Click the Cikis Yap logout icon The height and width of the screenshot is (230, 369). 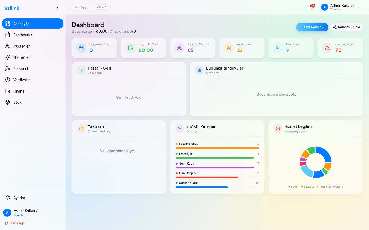(x=7, y=223)
